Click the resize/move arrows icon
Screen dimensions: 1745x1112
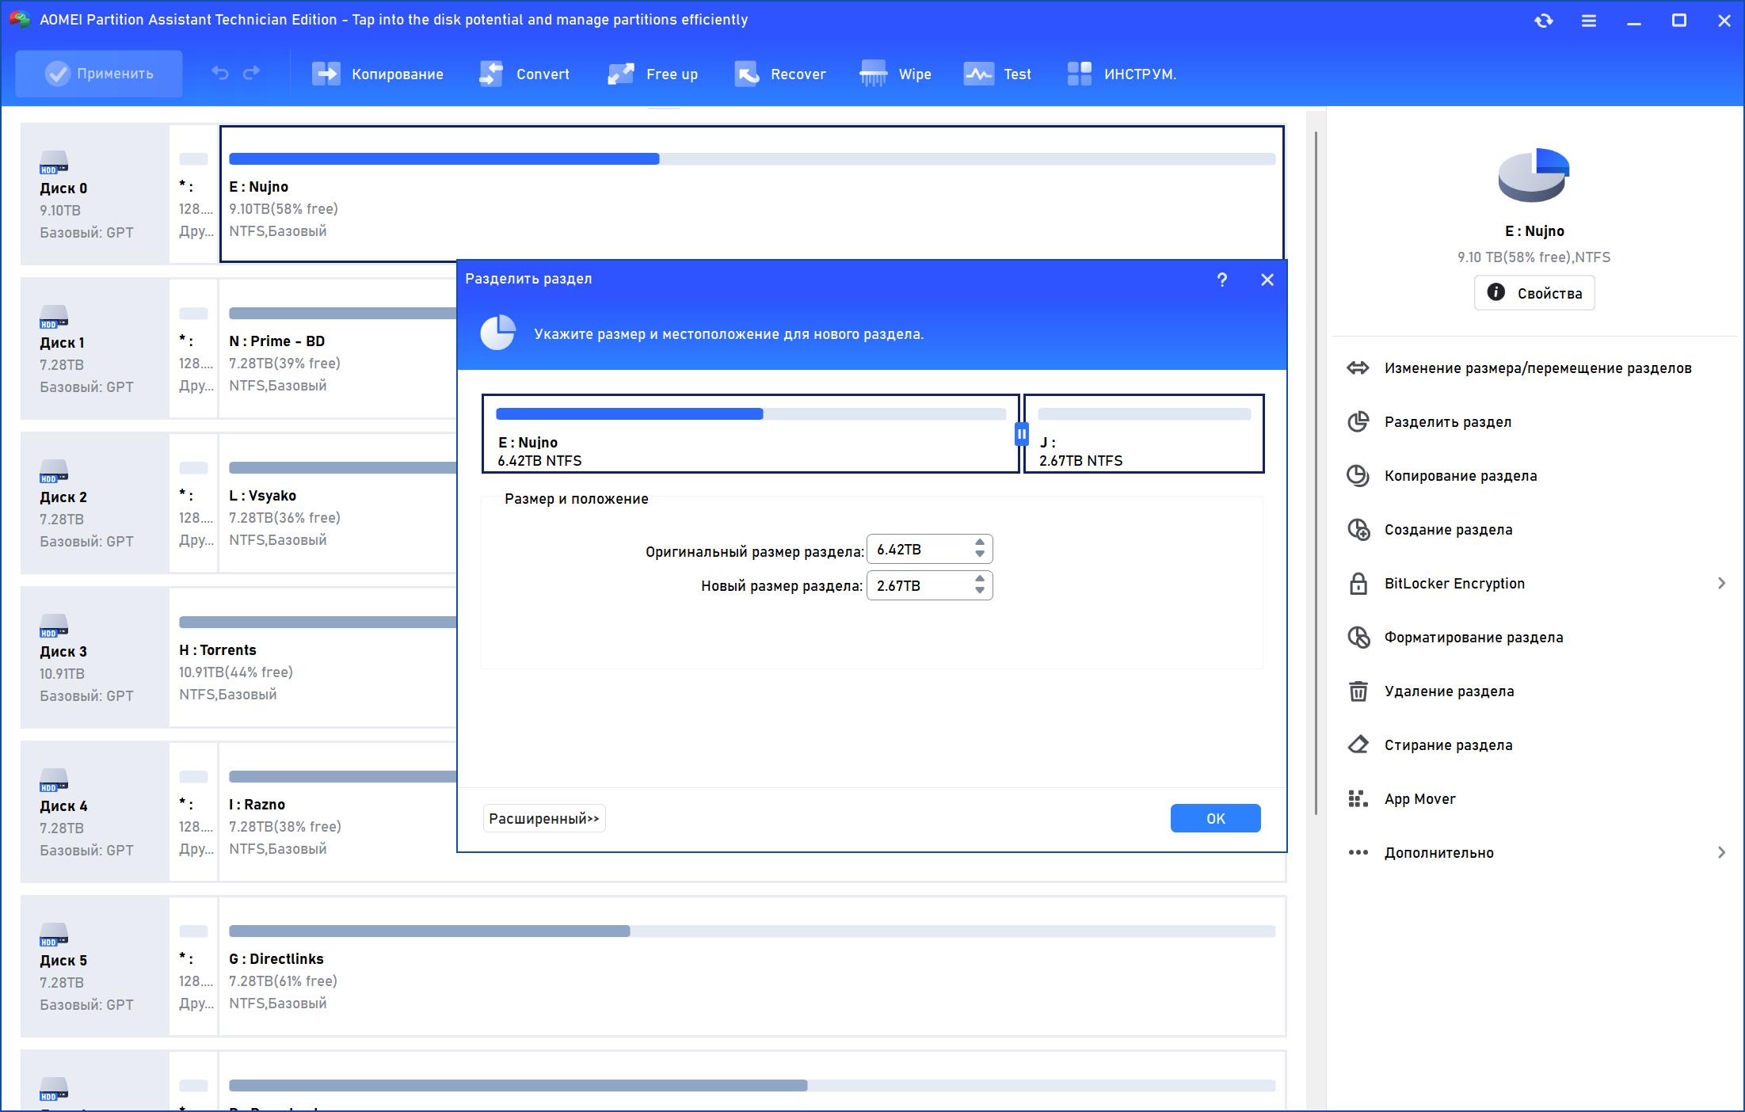click(x=1358, y=368)
